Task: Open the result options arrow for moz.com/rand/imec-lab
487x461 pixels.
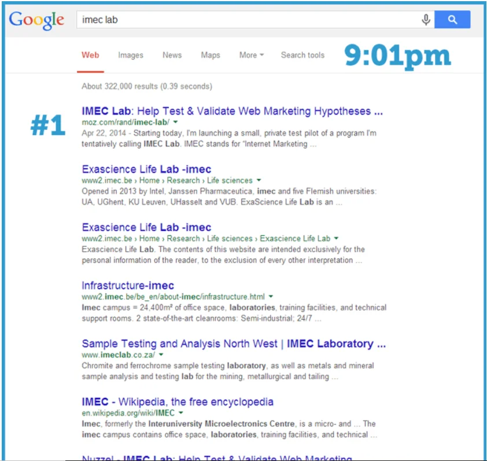Action: (175, 122)
